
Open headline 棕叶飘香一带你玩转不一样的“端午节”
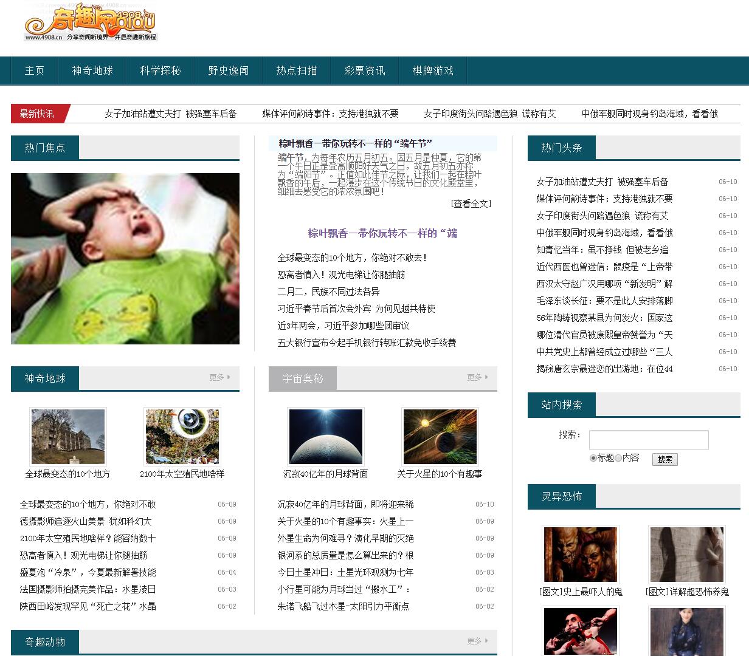(x=356, y=143)
